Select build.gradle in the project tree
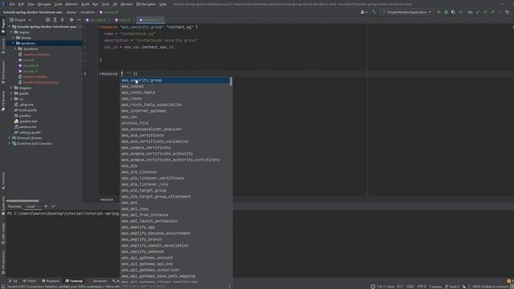The height and width of the screenshot is (289, 514). click(27, 110)
